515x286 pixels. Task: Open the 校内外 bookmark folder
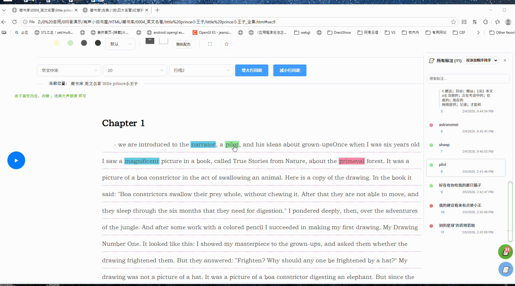tap(411, 33)
